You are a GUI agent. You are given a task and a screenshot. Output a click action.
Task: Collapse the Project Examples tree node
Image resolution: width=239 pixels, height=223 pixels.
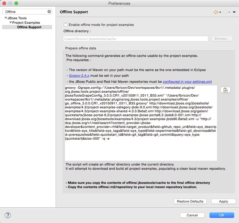pyautogui.click(x=11, y=23)
